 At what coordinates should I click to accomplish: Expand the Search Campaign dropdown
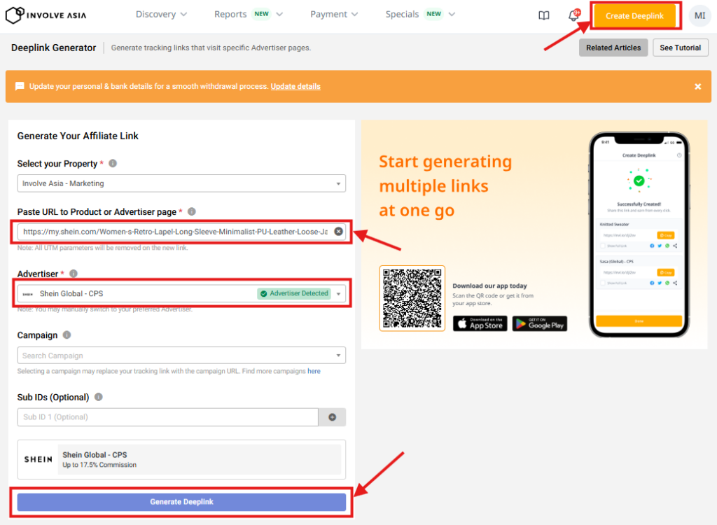(181, 356)
